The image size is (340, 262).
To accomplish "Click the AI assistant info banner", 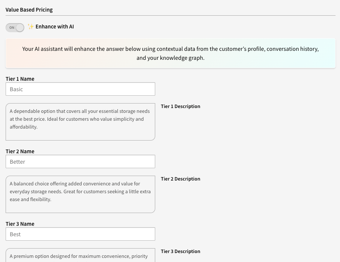I will point(170,53).
